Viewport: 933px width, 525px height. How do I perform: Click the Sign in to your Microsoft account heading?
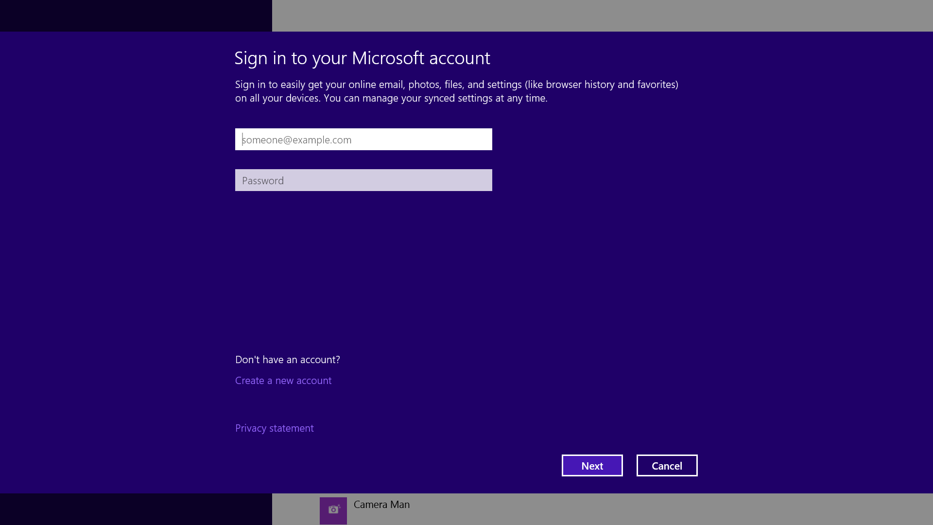[x=363, y=58]
